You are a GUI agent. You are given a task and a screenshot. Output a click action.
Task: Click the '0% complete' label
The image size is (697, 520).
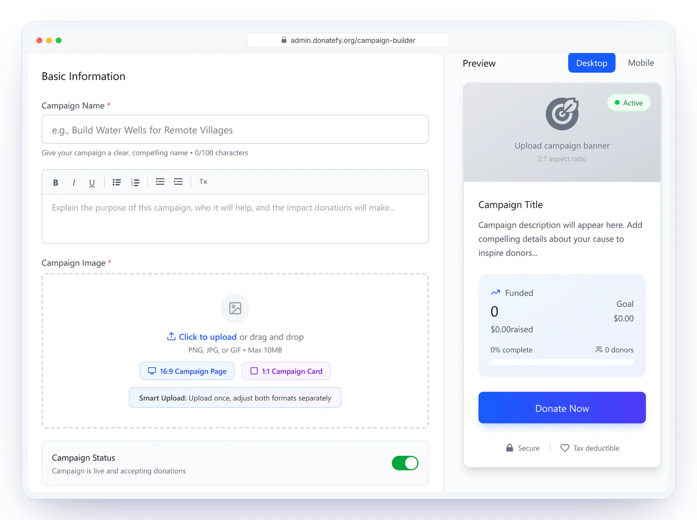(511, 350)
